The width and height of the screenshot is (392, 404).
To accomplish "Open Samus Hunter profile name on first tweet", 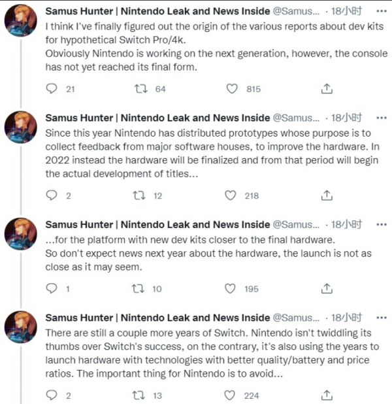I will point(157,12).
